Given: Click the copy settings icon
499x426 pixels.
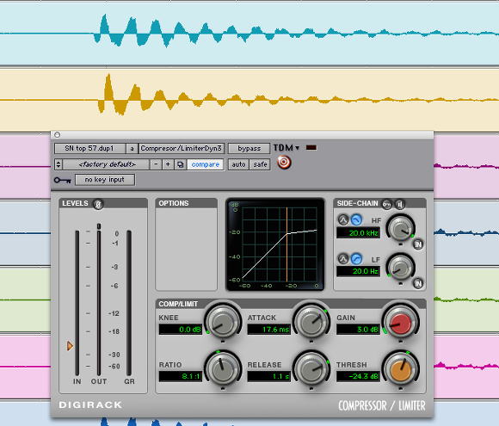Looking at the screenshot, I should coord(180,164).
